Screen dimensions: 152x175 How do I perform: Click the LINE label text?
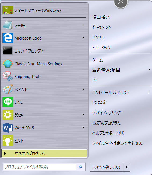coord(19,102)
